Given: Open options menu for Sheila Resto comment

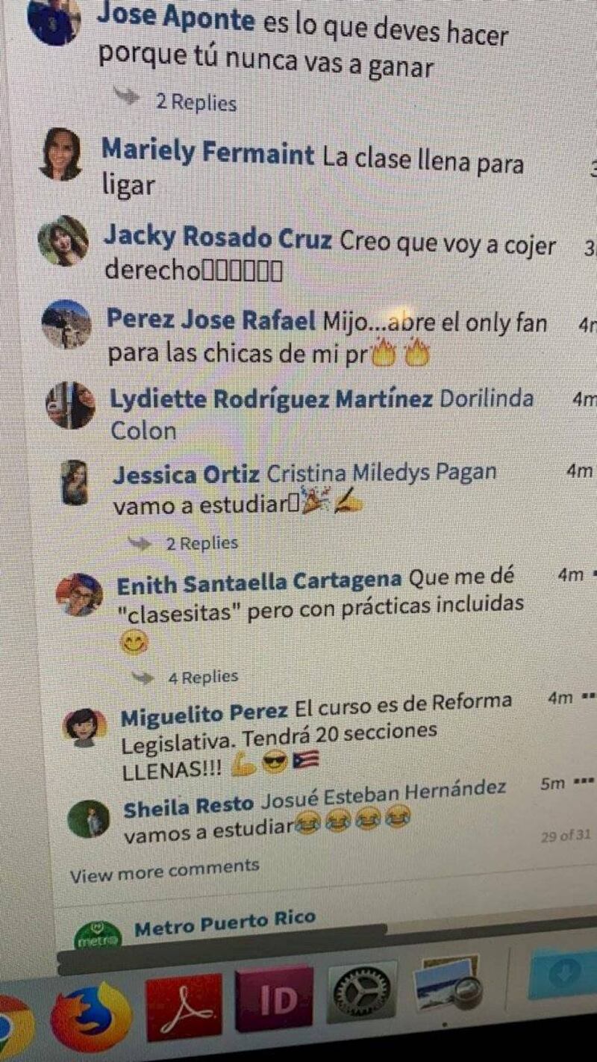Looking at the screenshot, I should [583, 783].
